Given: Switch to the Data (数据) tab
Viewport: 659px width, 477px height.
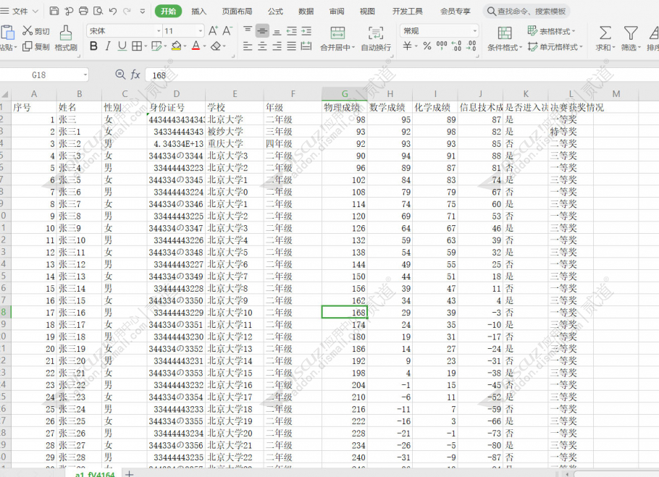Looking at the screenshot, I should point(306,12).
